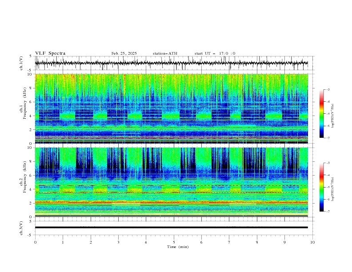Click inside the ch.2 spectrogram panel

tap(171, 182)
